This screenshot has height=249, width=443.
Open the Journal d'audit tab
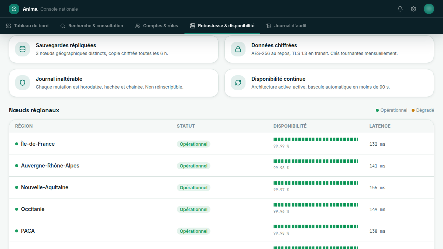[286, 26]
